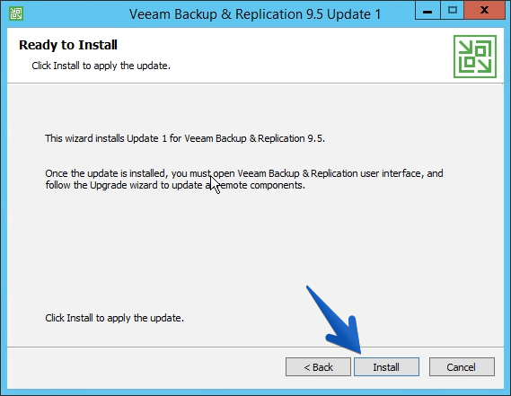Select the Ready to Install heading
Image resolution: width=511 pixels, height=396 pixels.
68,45
